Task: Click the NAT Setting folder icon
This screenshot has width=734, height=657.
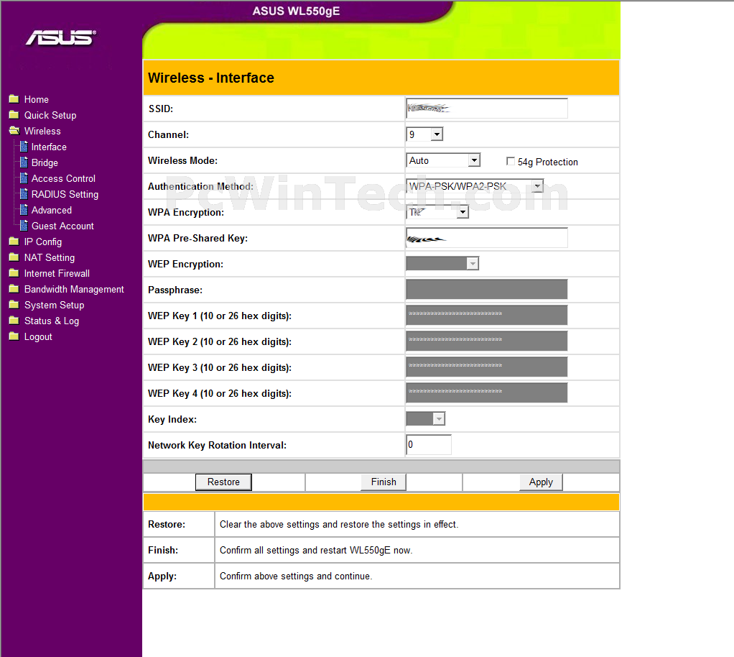Action: [14, 257]
